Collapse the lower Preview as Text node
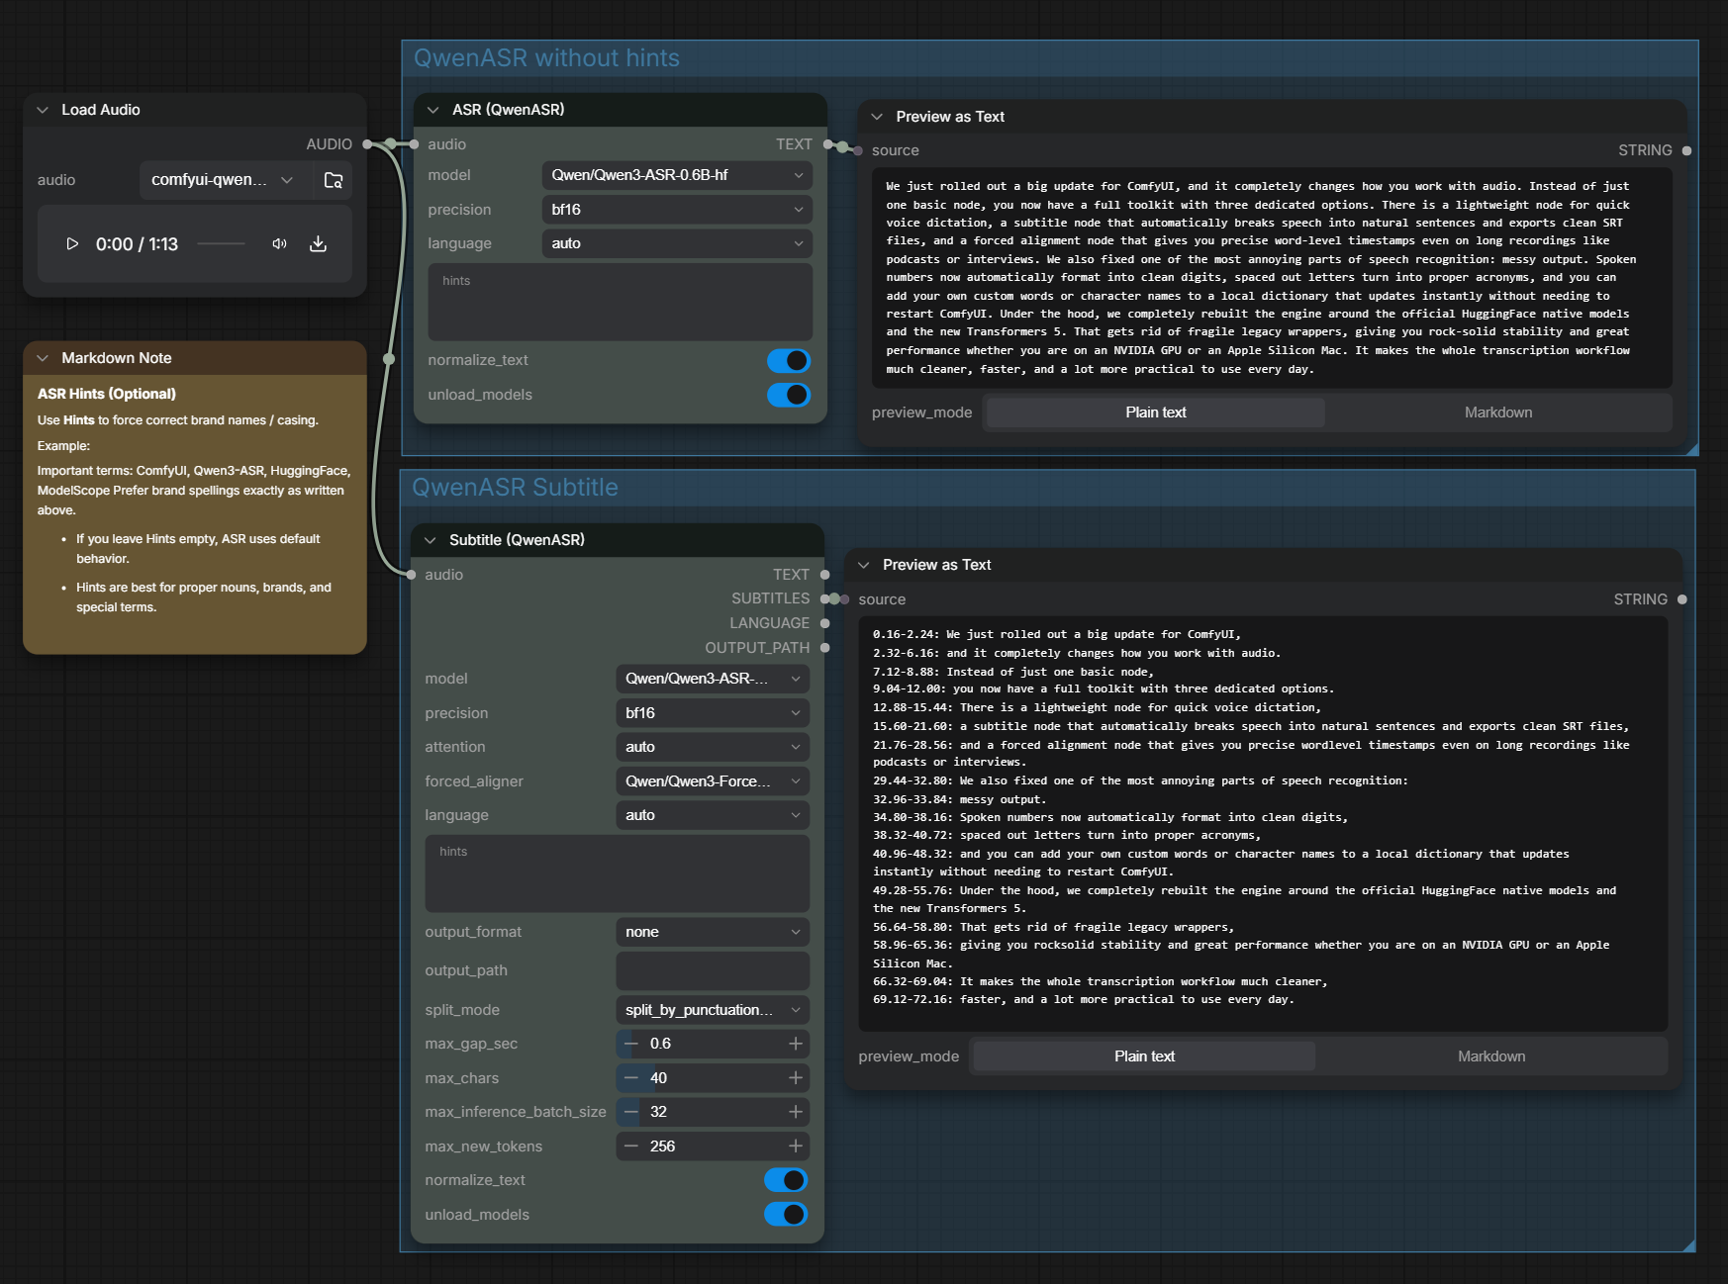This screenshot has height=1284, width=1728. tap(863, 565)
